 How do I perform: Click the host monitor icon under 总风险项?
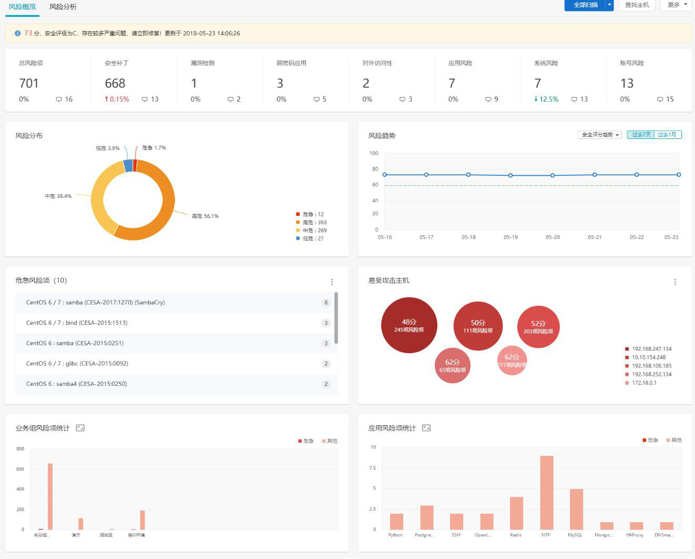(x=59, y=99)
